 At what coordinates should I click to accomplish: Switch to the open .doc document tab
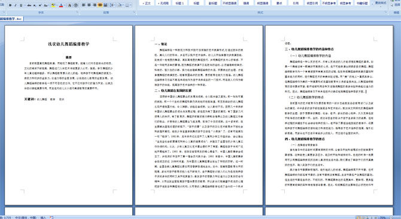tap(11, 19)
